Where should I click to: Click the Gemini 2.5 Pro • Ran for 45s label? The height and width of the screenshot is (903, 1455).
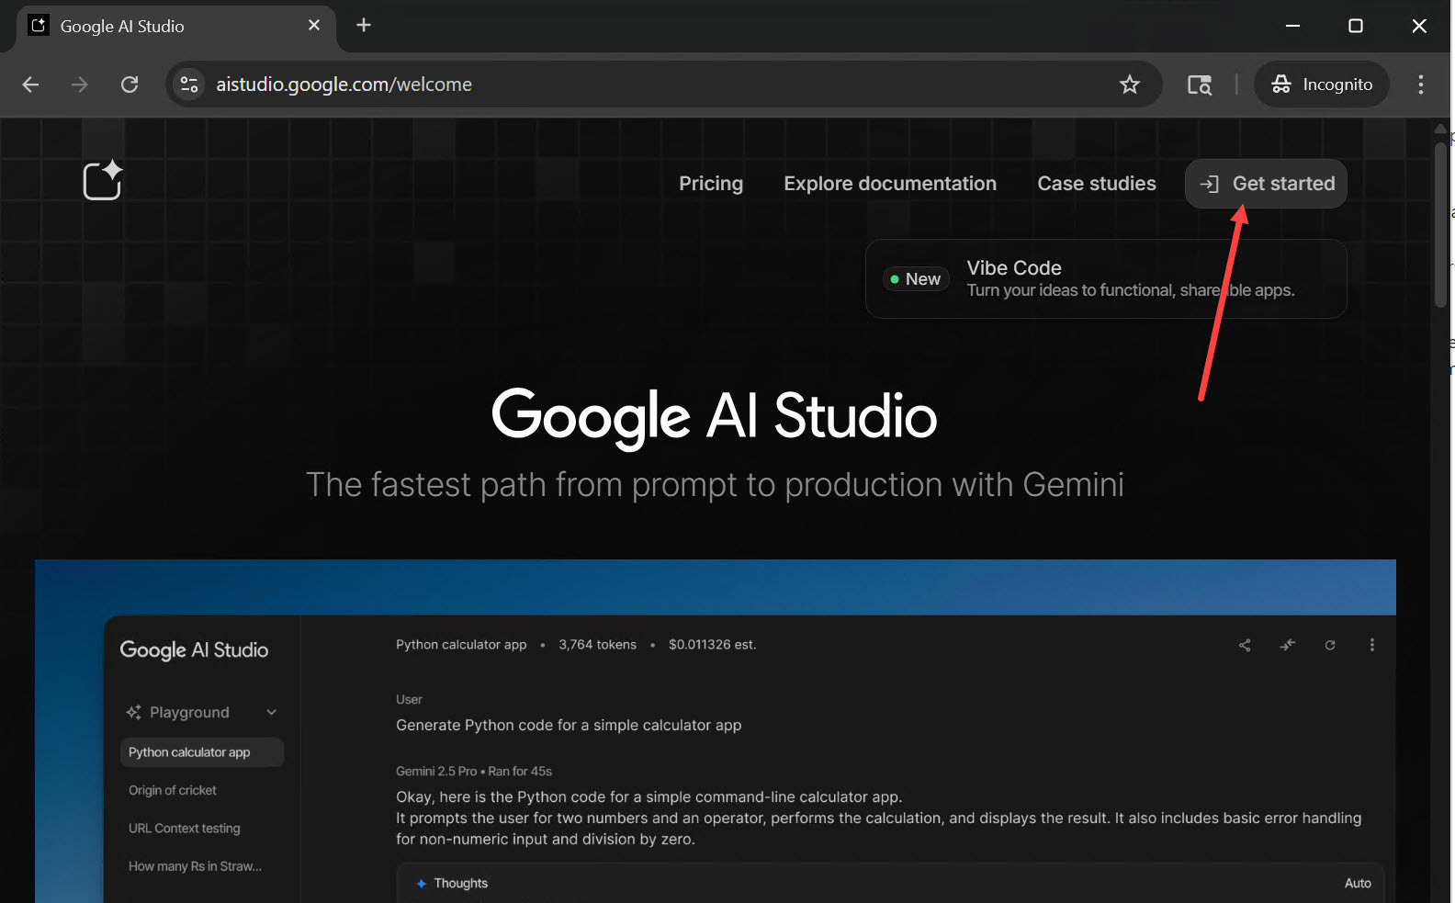(474, 772)
